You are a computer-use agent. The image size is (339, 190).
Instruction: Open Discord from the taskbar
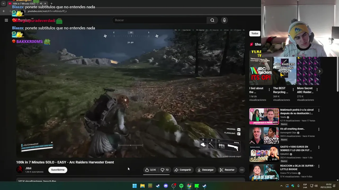point(166,186)
